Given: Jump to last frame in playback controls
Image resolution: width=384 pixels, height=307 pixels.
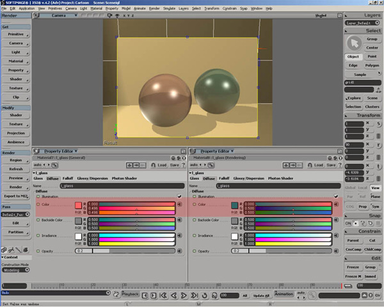Looking at the screenshot, I should [195, 295].
